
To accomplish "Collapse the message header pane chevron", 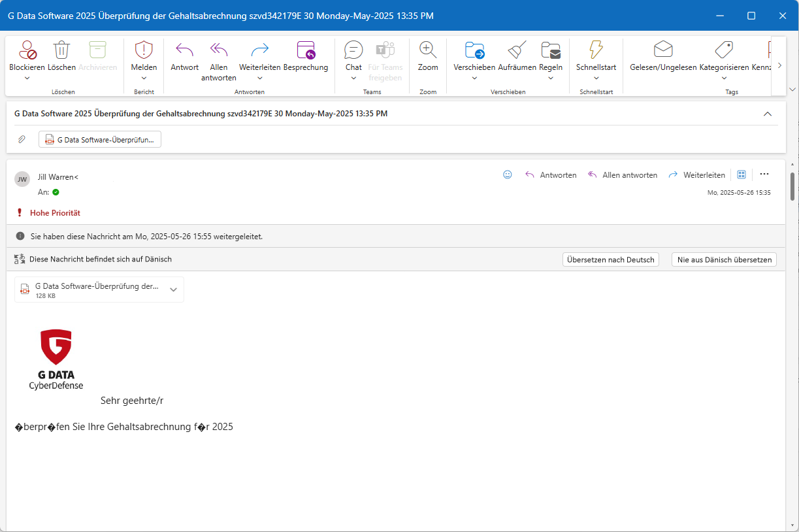I will [x=768, y=113].
